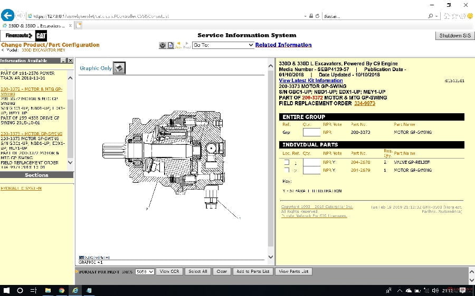Click the Graphic Only viewer icon
Screen dimensions: 475x296
pos(119,68)
